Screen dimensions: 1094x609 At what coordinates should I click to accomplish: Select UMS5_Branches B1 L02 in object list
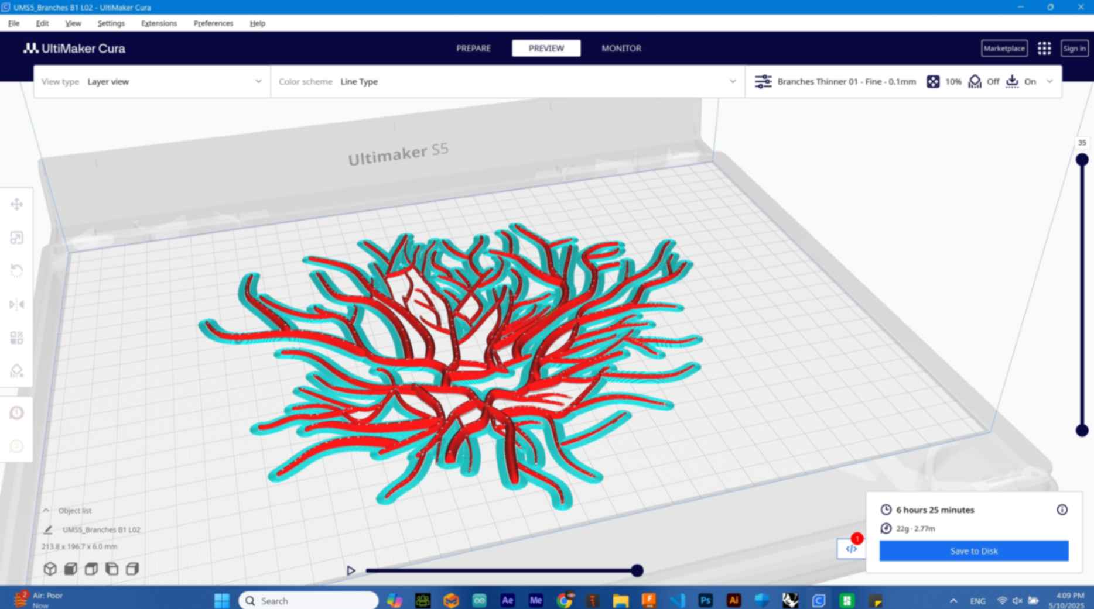101,529
